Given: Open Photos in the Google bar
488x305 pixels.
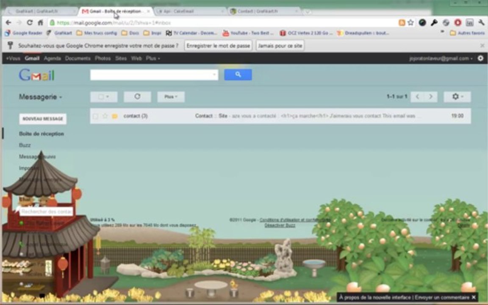Looking at the screenshot, I should point(103,58).
